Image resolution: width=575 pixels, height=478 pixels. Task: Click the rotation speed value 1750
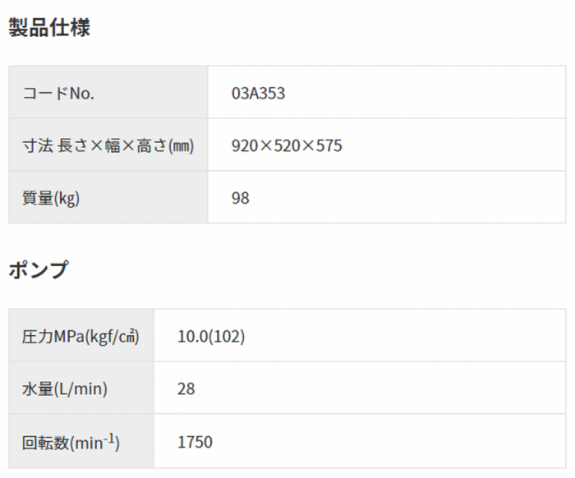(195, 442)
